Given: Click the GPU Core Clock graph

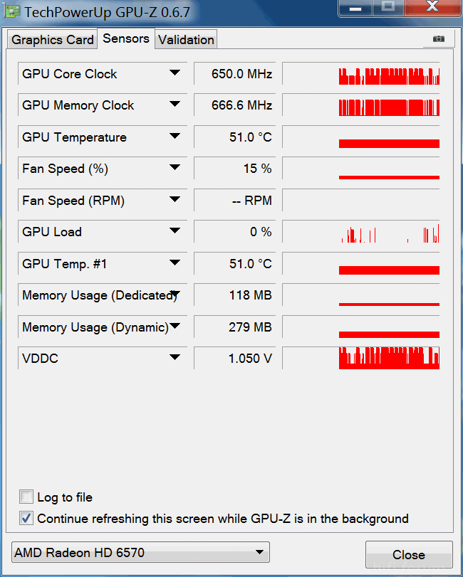Looking at the screenshot, I should click(x=361, y=74).
